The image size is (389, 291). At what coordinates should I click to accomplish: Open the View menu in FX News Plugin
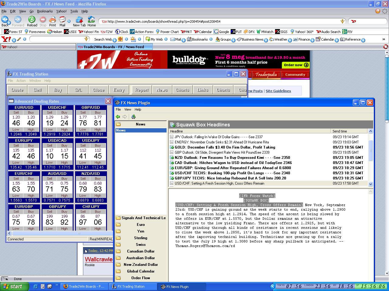[128, 109]
